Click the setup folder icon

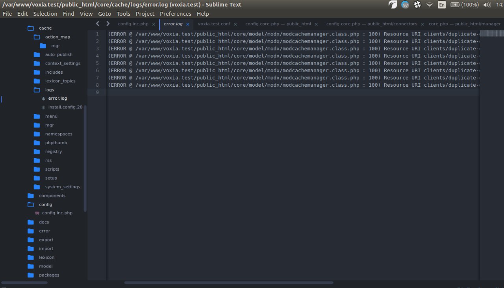(37, 178)
